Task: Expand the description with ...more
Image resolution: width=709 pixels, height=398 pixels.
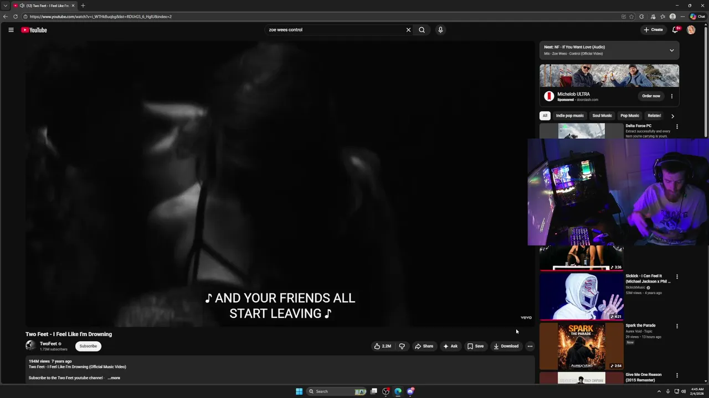Action: pos(114,378)
